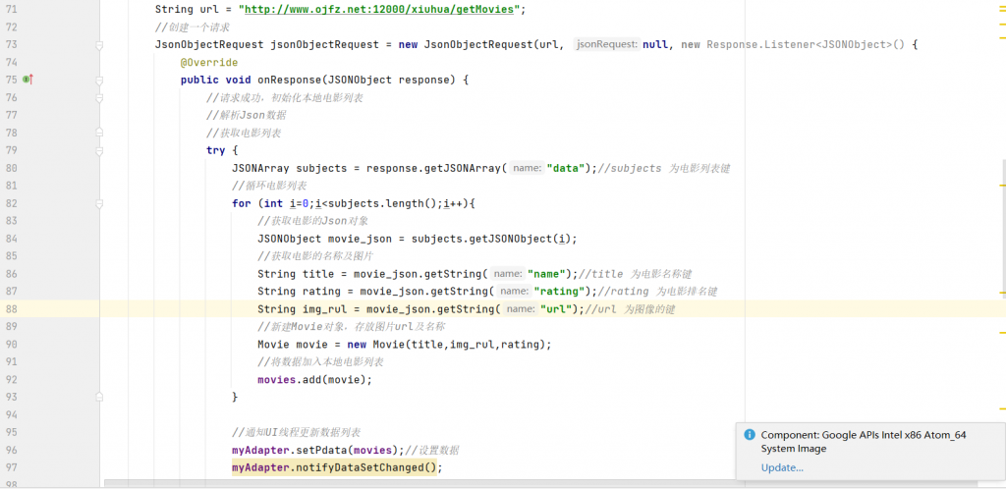
Task: Click the @Override annotation
Action: coord(209,63)
